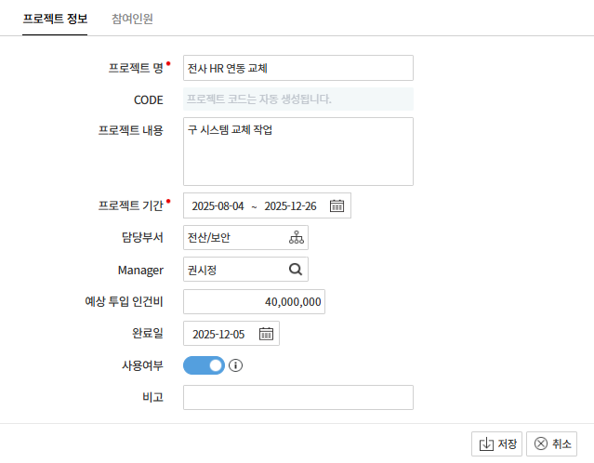Click the Manager search magnifier icon

click(x=296, y=270)
